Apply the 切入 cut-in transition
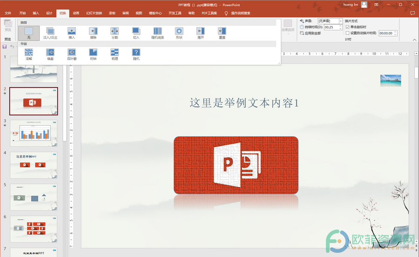 point(136,33)
